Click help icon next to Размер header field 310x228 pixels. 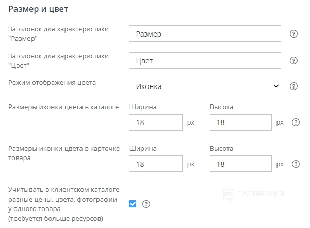point(294,34)
